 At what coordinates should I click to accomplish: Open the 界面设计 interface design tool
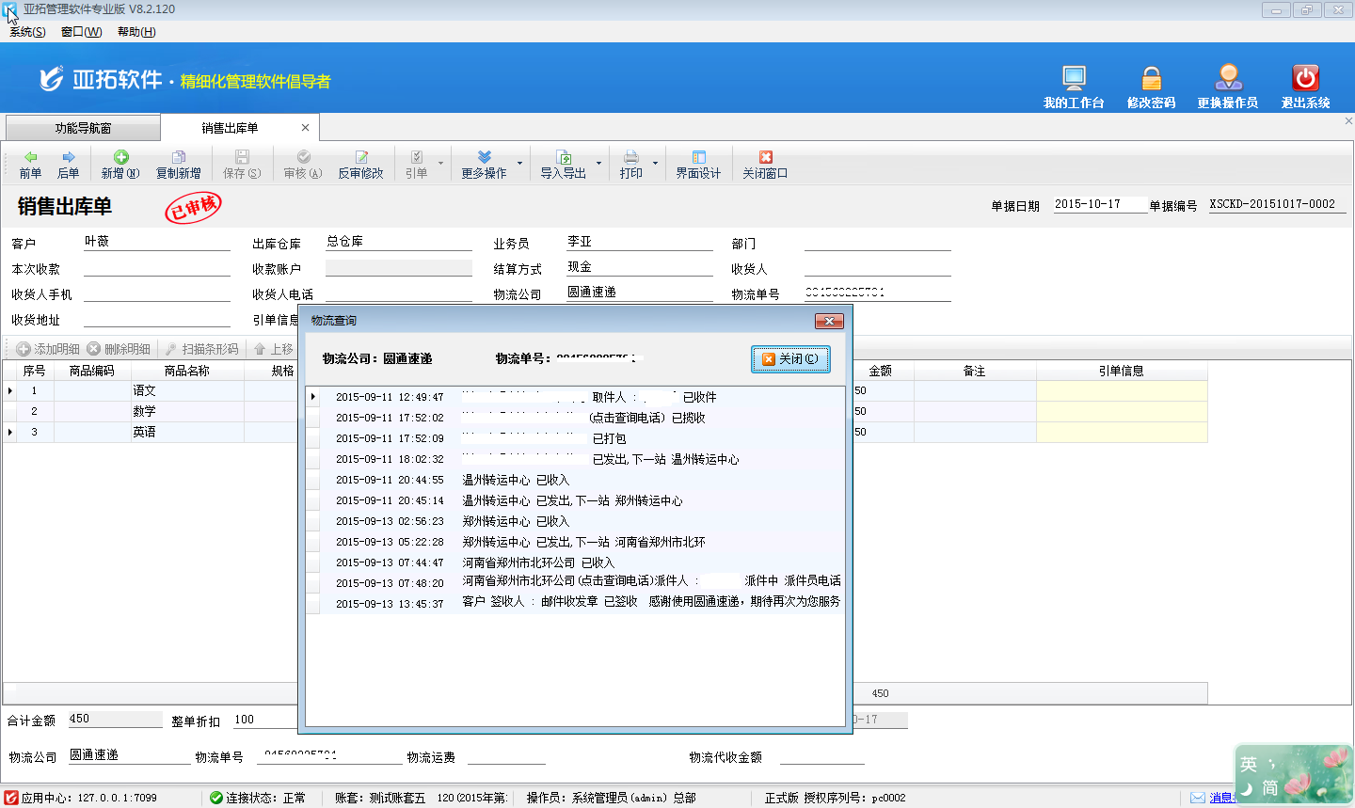[697, 164]
